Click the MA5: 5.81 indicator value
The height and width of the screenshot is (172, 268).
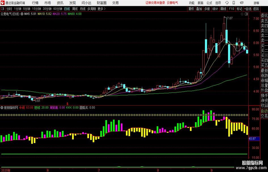[x=30, y=14]
